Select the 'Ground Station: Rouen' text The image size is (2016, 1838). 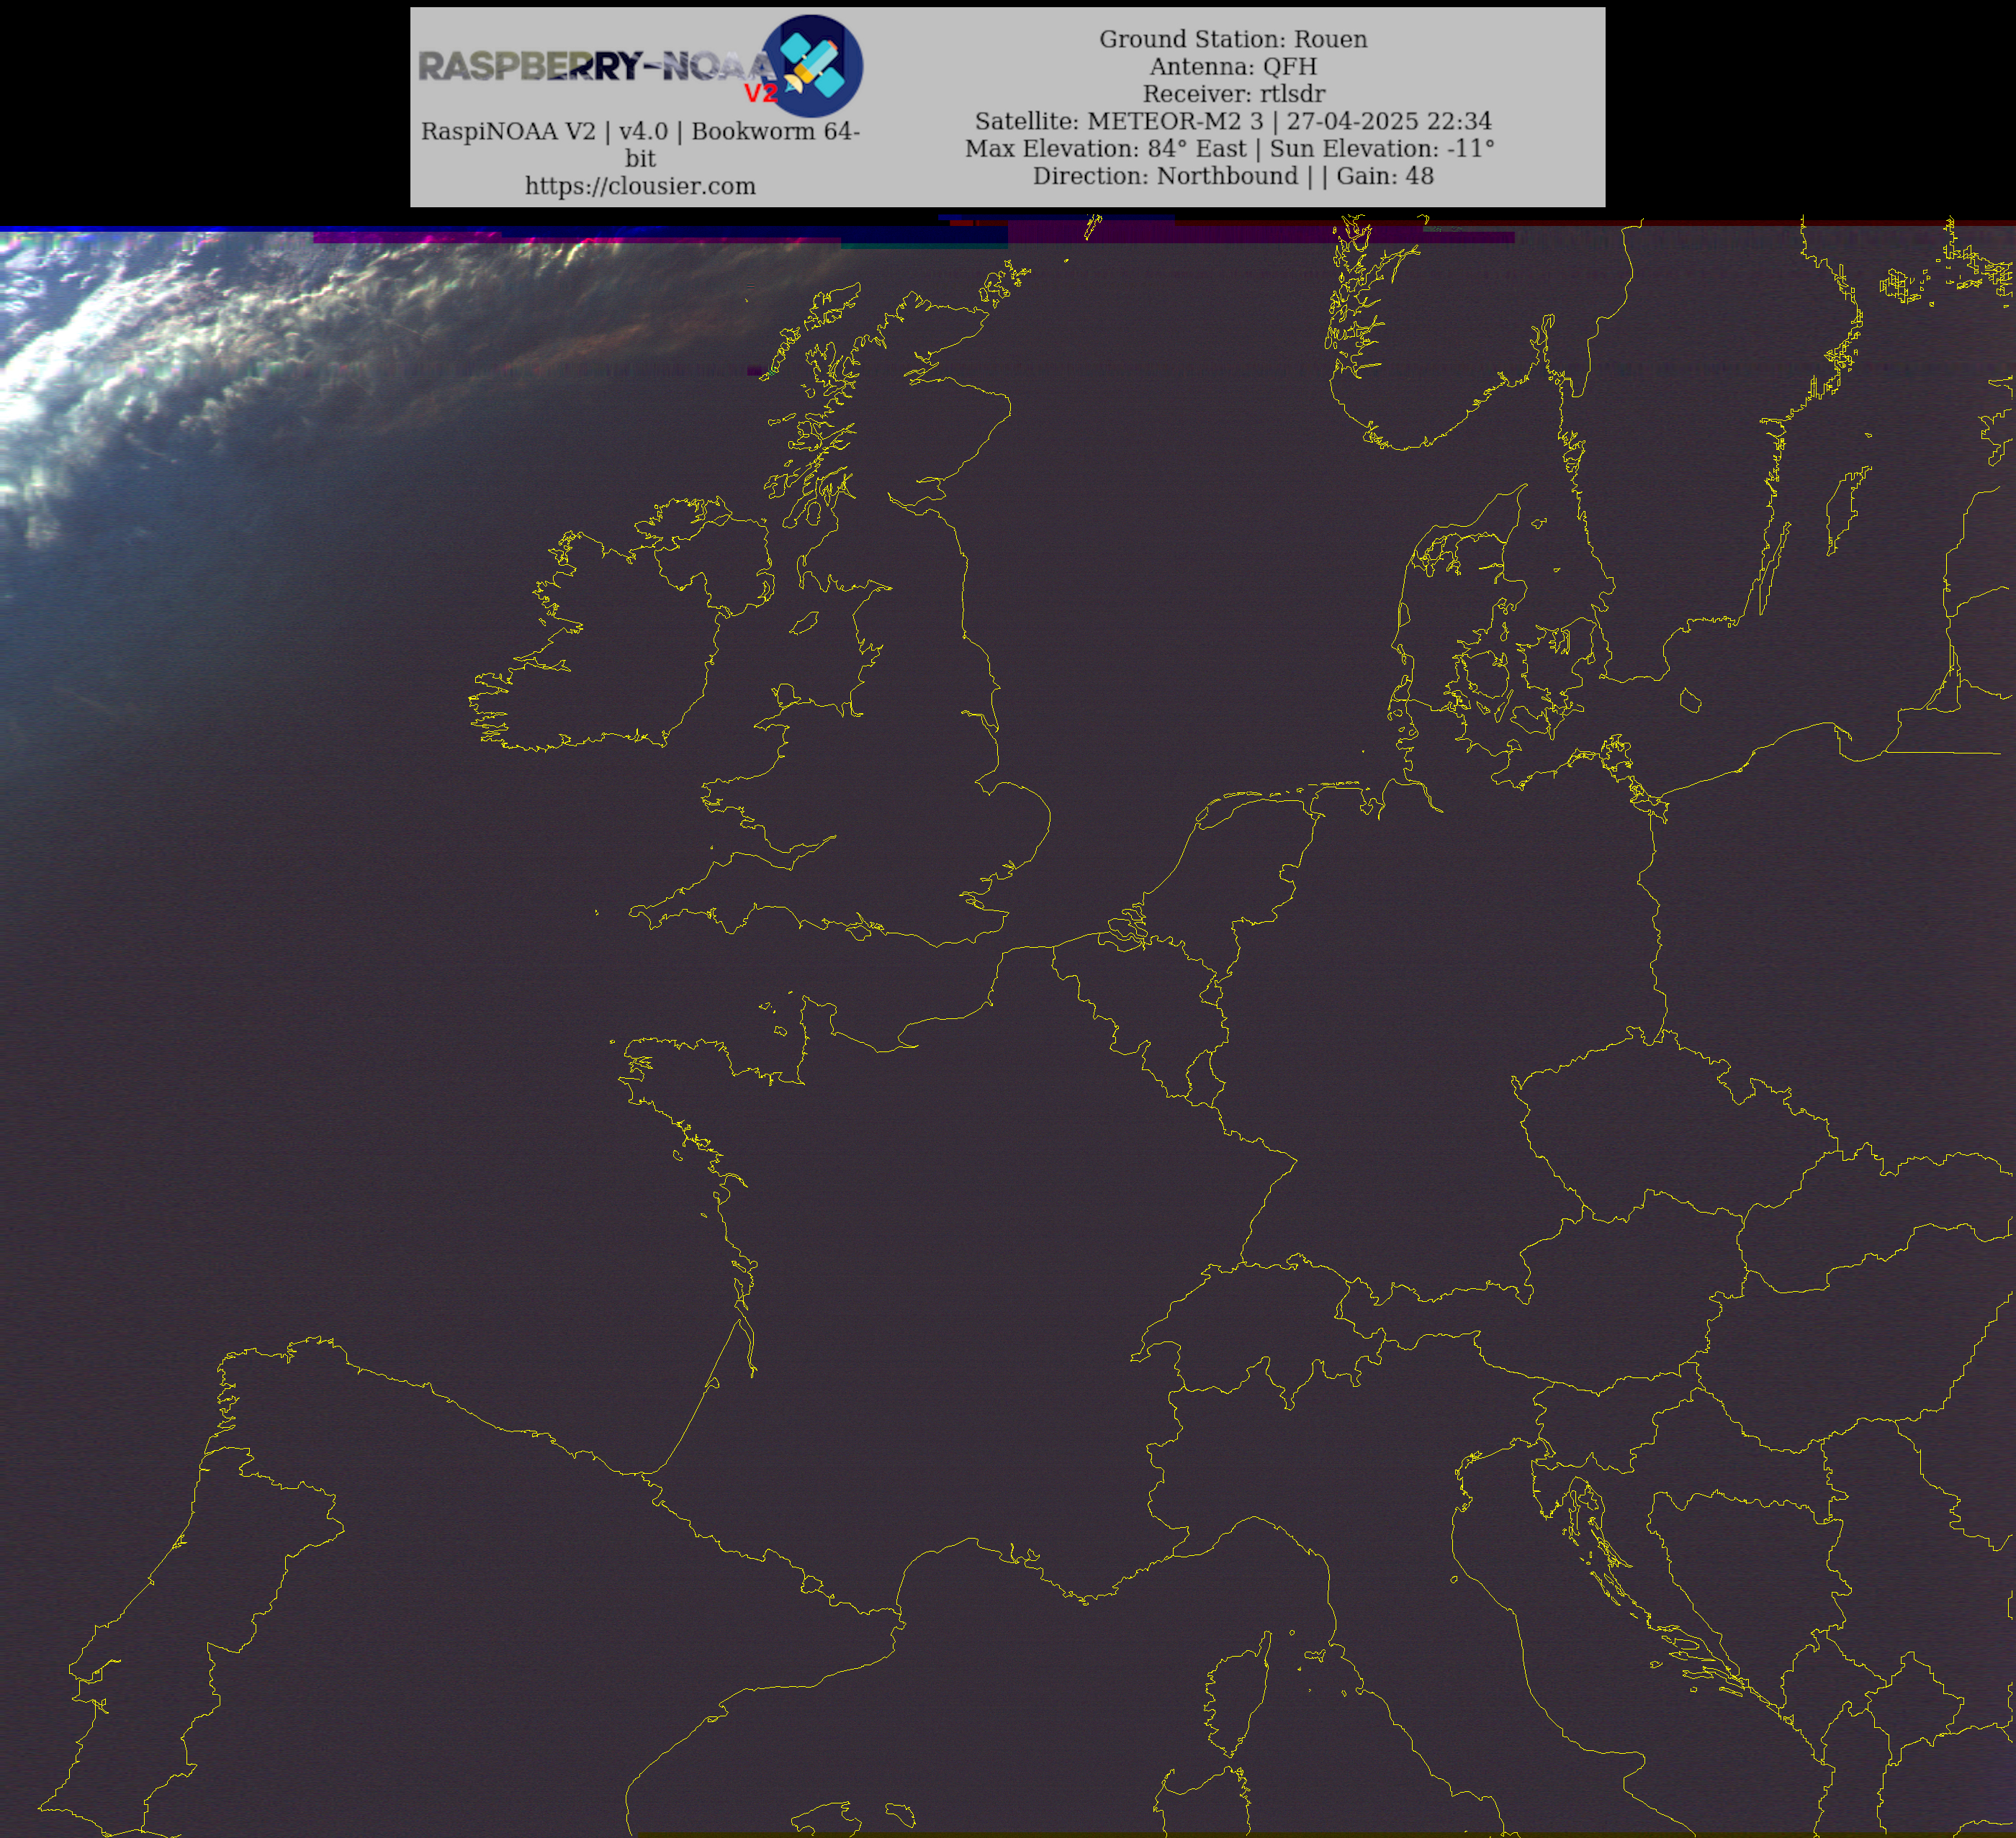pyautogui.click(x=1233, y=39)
